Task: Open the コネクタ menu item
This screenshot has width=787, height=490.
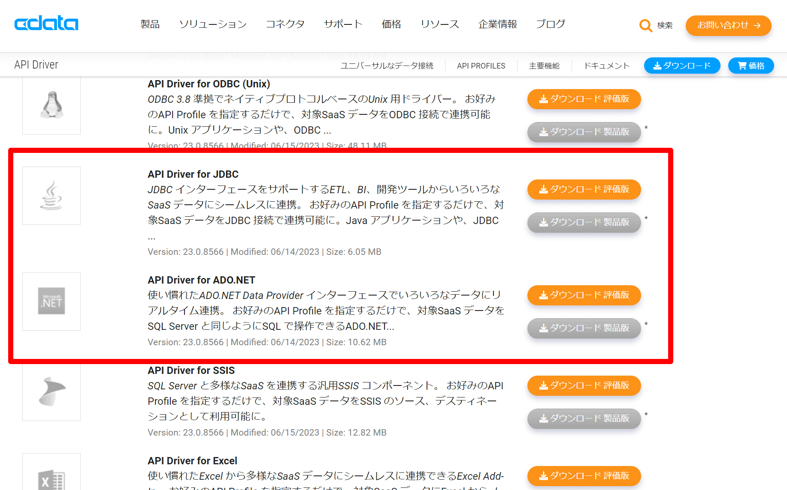Action: pos(285,24)
